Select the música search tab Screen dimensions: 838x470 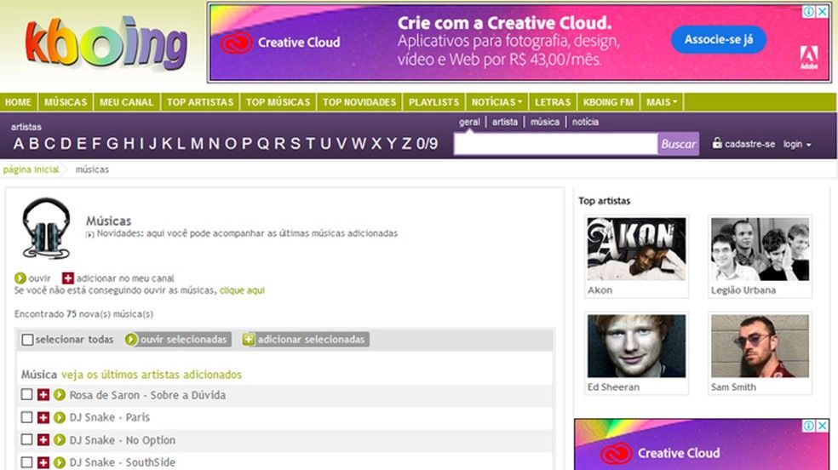coord(544,122)
